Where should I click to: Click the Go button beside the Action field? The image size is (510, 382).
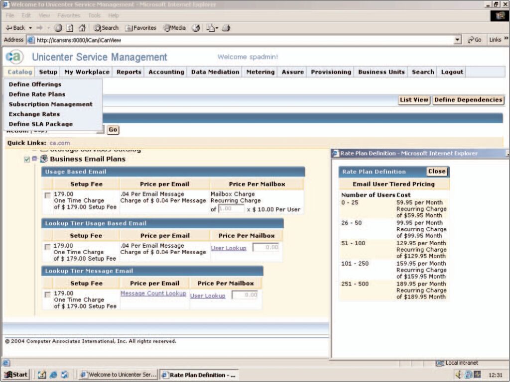[x=113, y=130]
